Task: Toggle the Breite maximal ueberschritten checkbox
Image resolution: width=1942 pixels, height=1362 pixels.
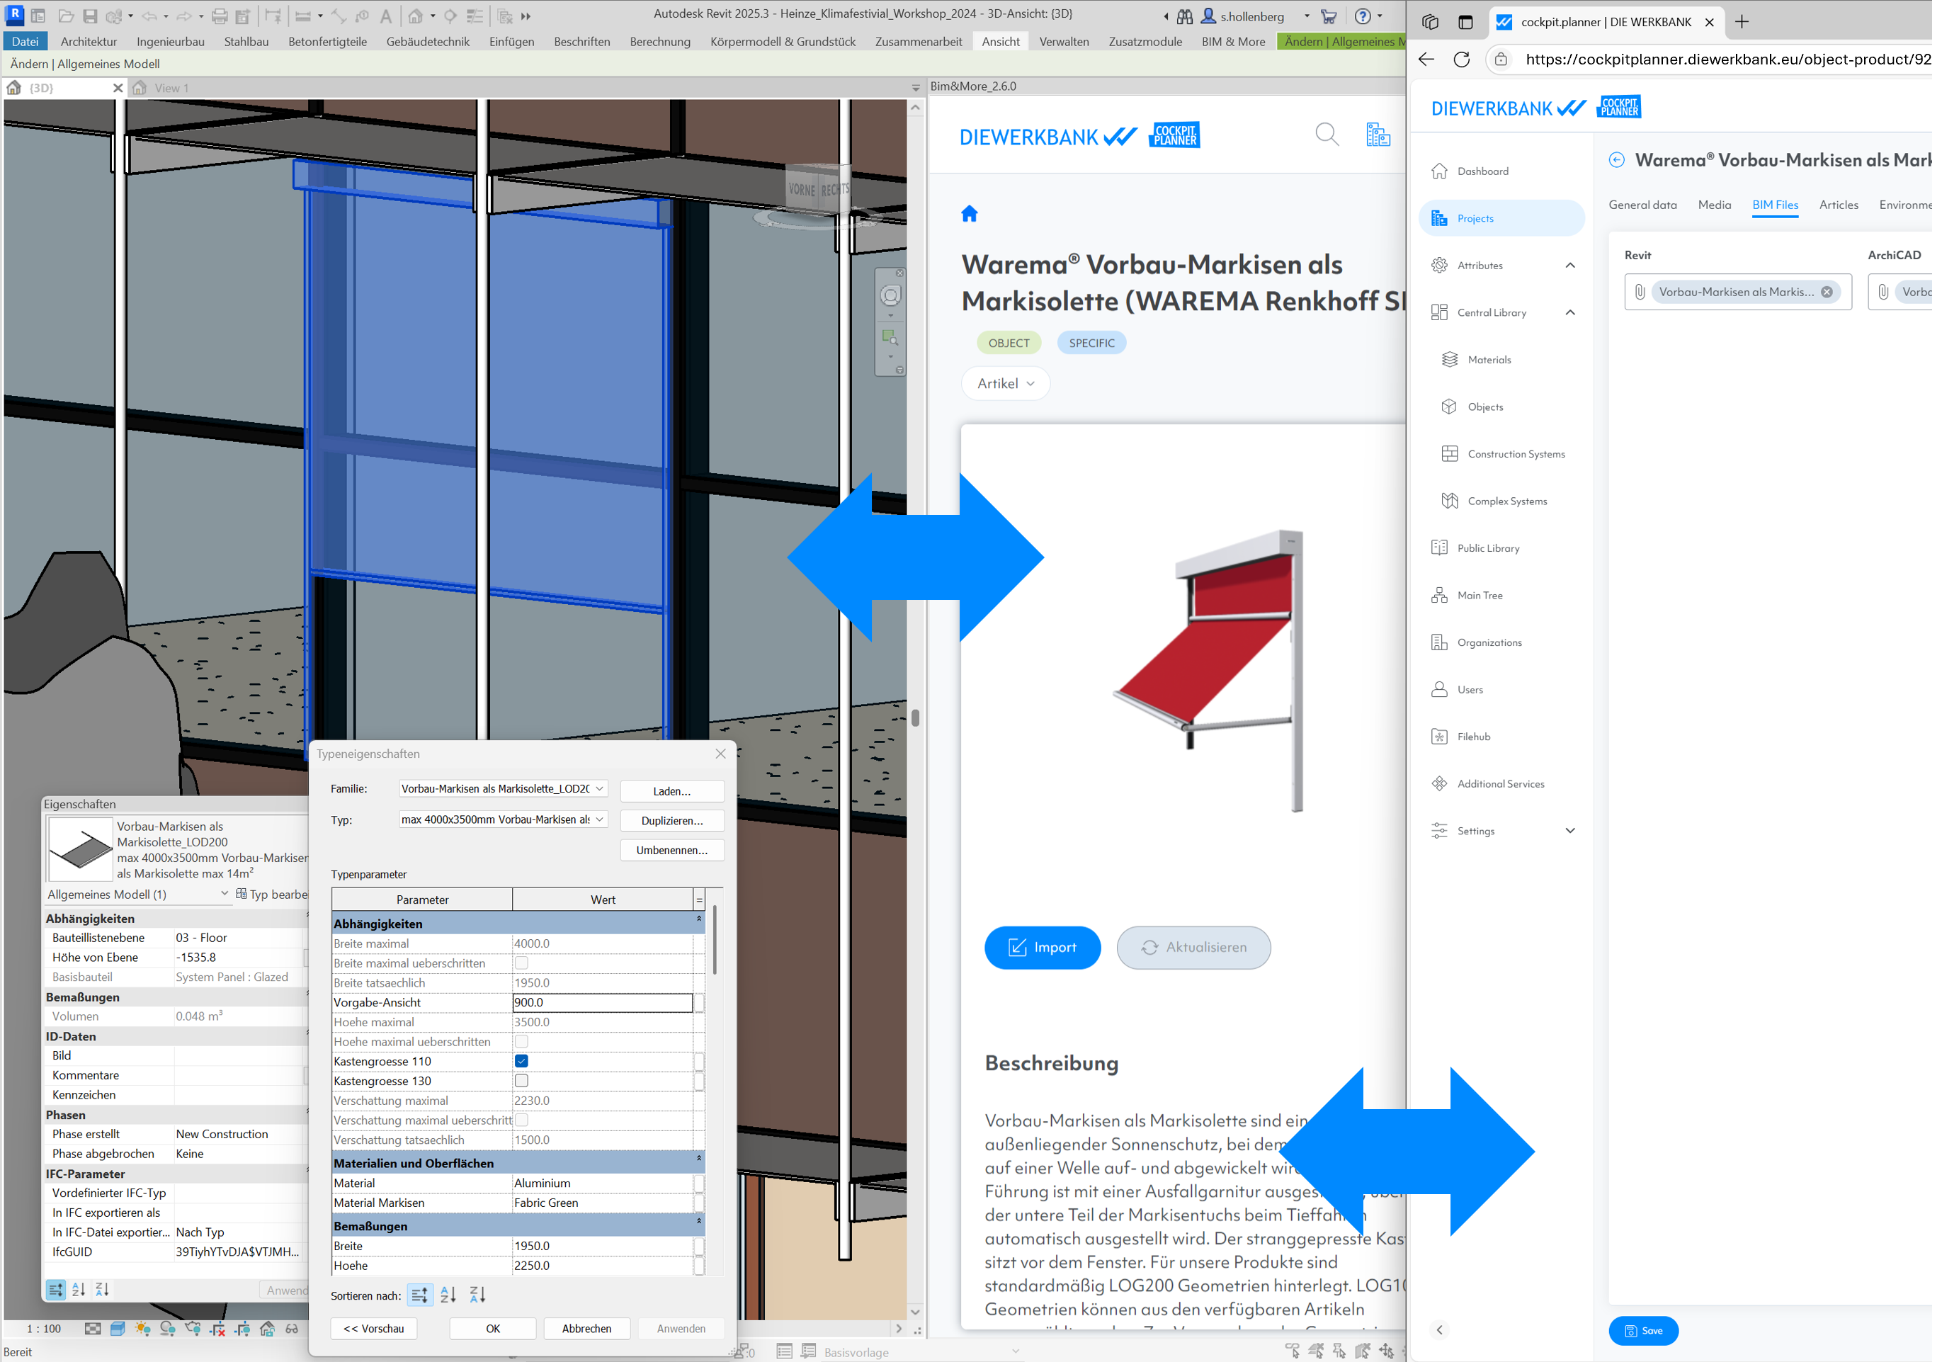Action: click(x=522, y=963)
